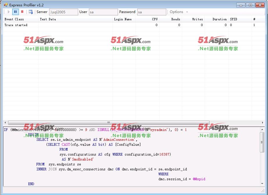Click the # column header
The width and height of the screenshot is (268, 195).
[x=258, y=19]
